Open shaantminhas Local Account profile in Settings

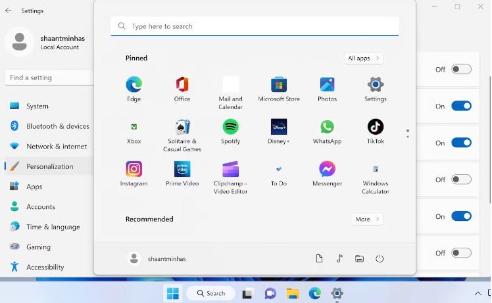[x=46, y=42]
